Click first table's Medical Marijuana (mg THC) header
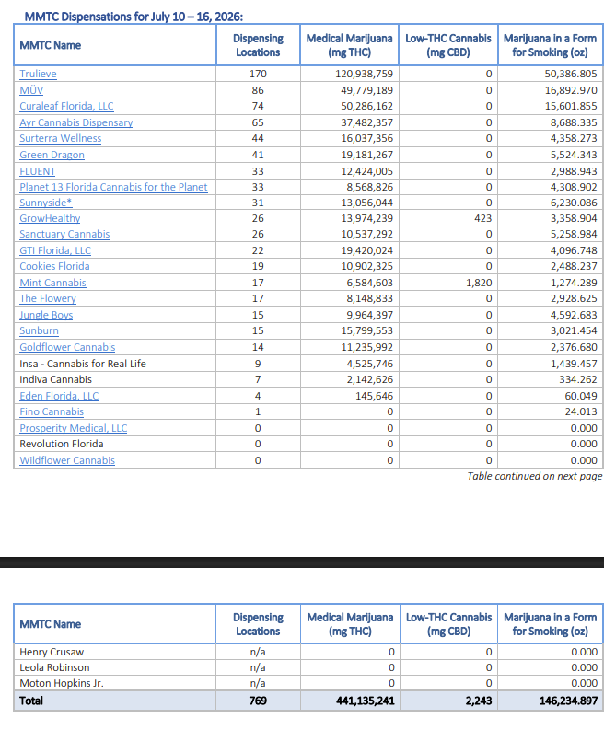 pos(349,45)
